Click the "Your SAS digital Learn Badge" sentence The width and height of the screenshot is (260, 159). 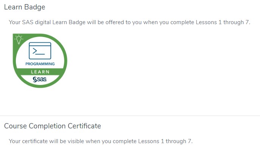click(129, 22)
